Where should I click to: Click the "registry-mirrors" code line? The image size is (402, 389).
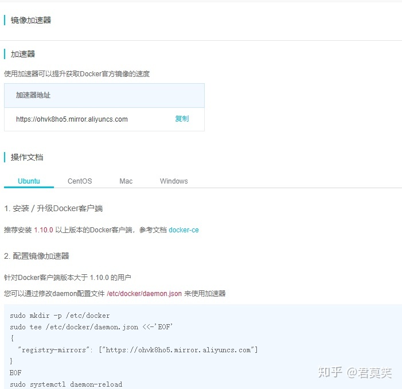[138, 350]
